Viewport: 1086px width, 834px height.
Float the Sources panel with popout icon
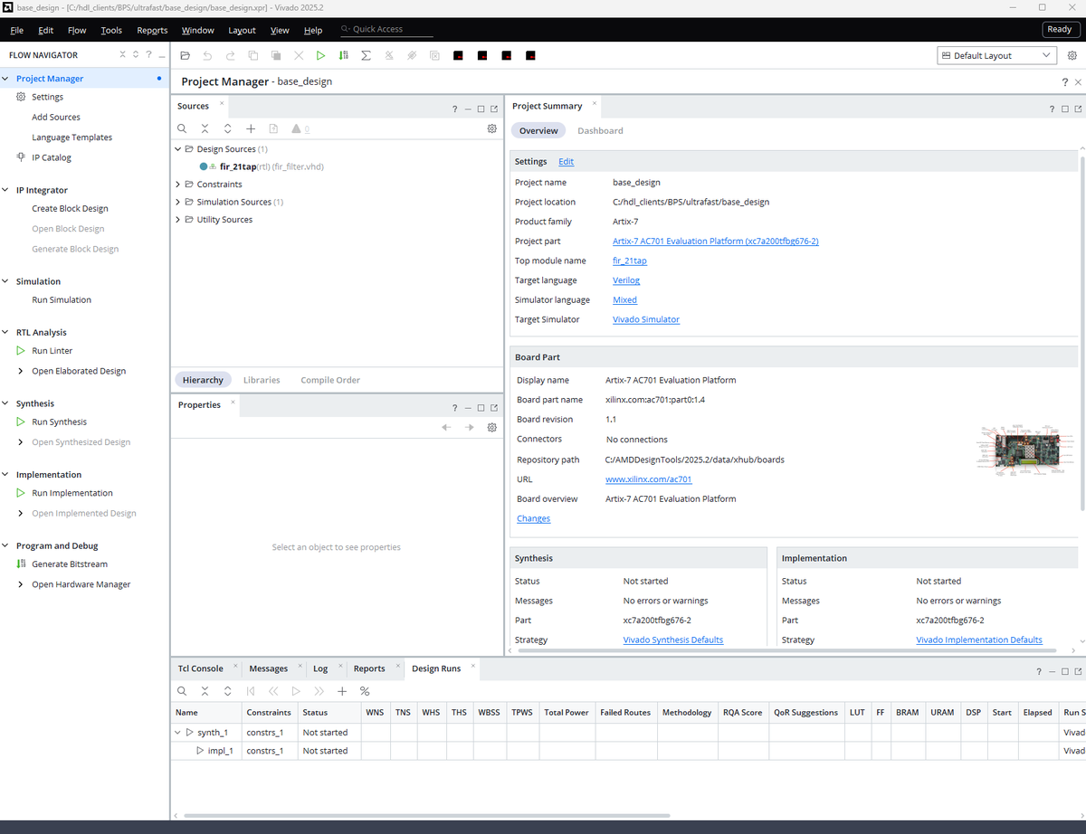click(x=494, y=109)
